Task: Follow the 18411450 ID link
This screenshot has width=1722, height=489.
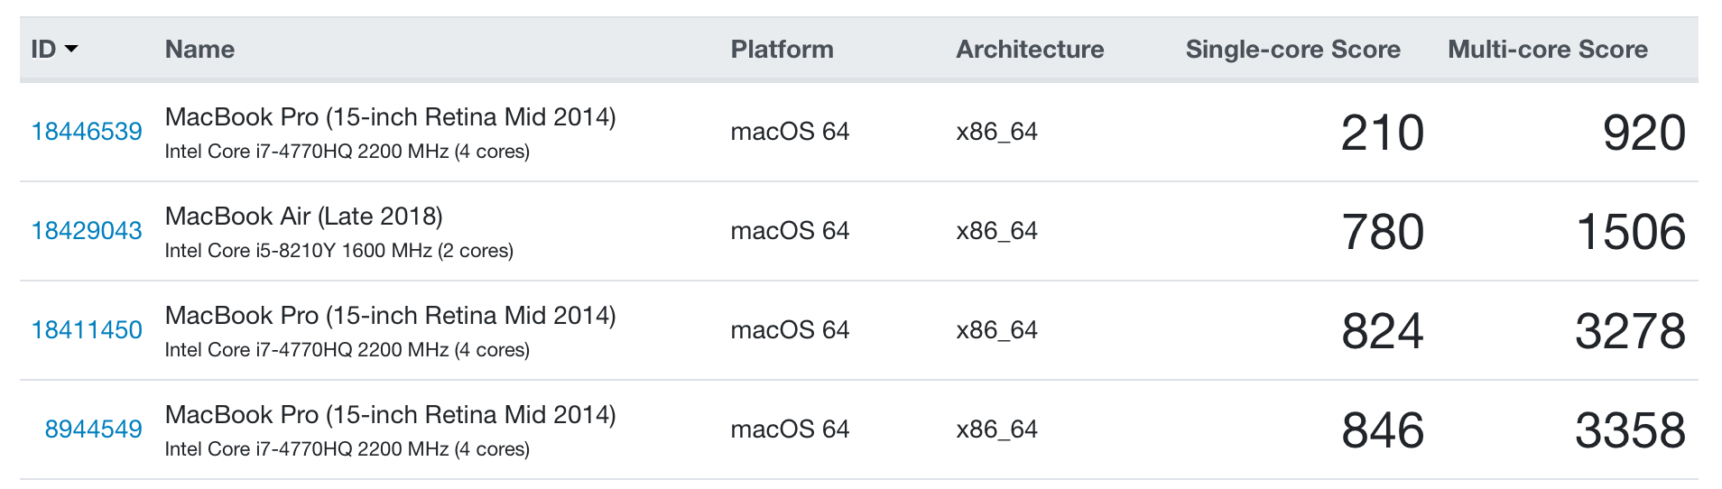Action: [x=87, y=330]
